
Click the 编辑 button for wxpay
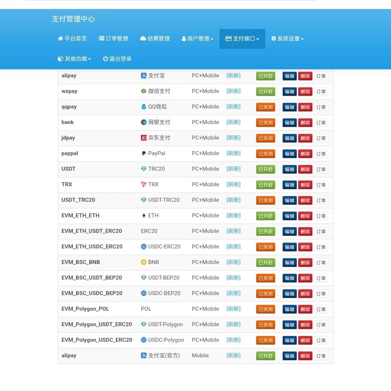point(289,92)
